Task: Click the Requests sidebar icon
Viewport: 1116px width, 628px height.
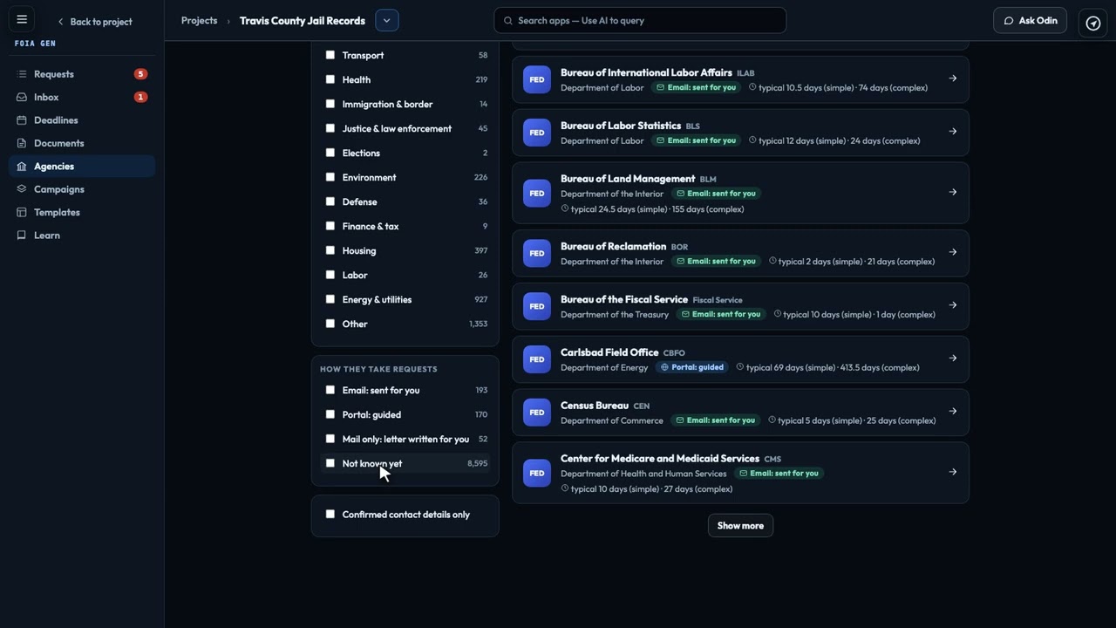Action: (22, 74)
